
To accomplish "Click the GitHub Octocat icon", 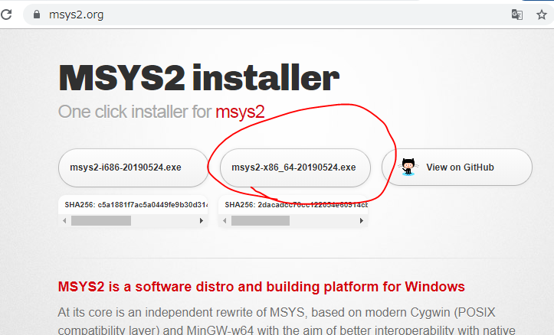I will 408,167.
